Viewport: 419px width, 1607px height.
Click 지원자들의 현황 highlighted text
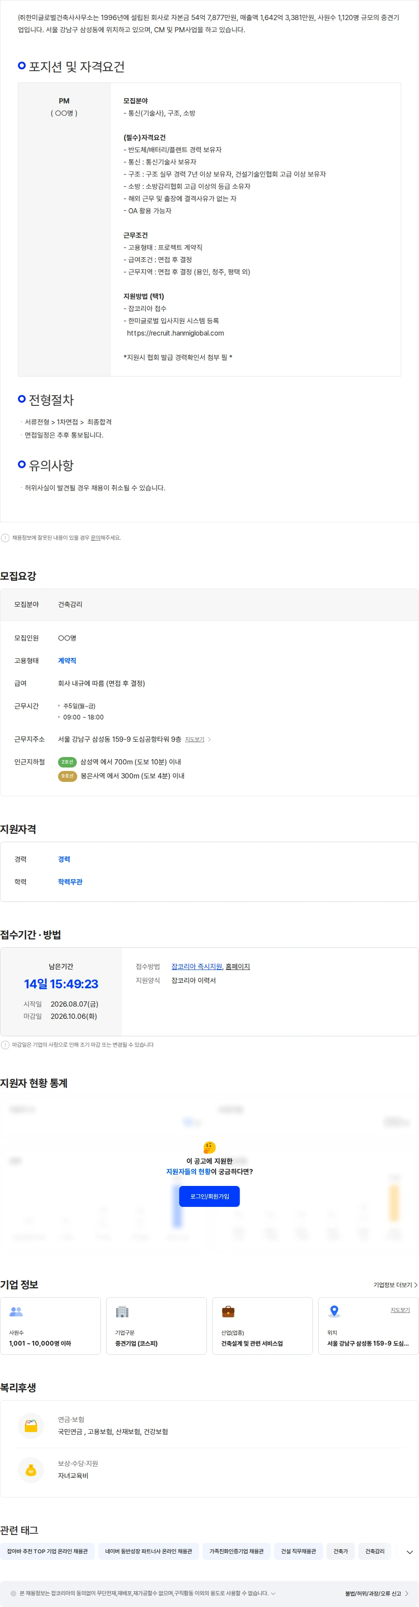[188, 1172]
